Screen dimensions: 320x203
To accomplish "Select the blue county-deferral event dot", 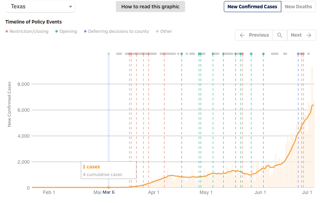I will [298, 54].
